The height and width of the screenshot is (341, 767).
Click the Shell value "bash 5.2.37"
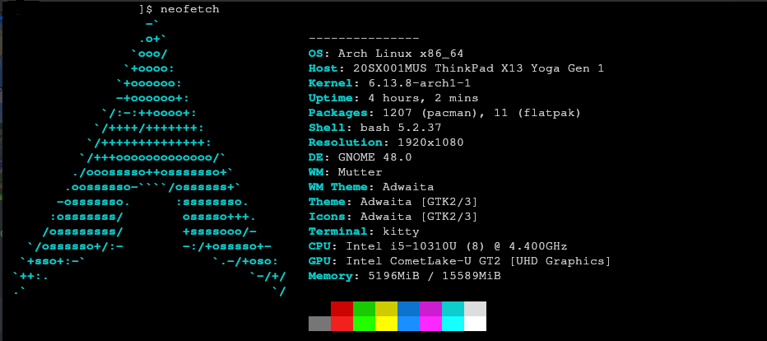point(401,128)
